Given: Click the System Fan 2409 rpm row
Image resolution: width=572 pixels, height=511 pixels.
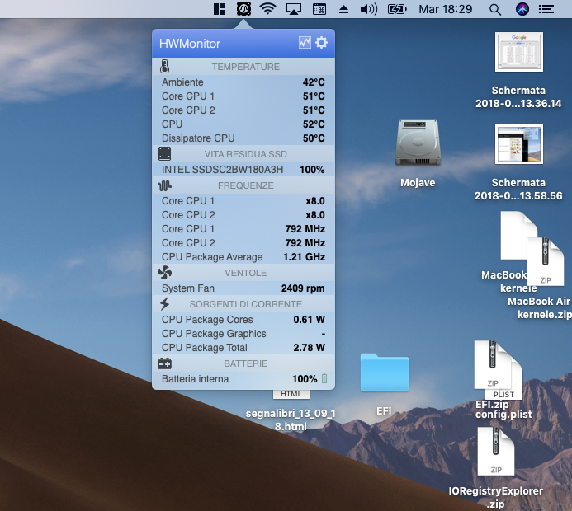Looking at the screenshot, I should (243, 288).
